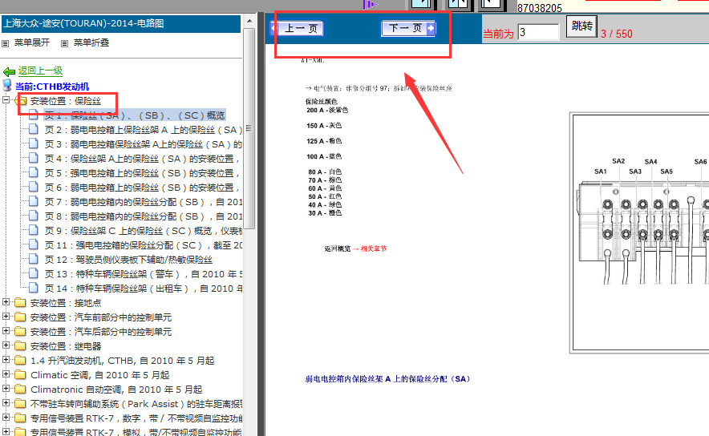Viewport: 709px width, 436px height.
Task: Click the 30 A - 橙色 fuse line
Action: 325,213
